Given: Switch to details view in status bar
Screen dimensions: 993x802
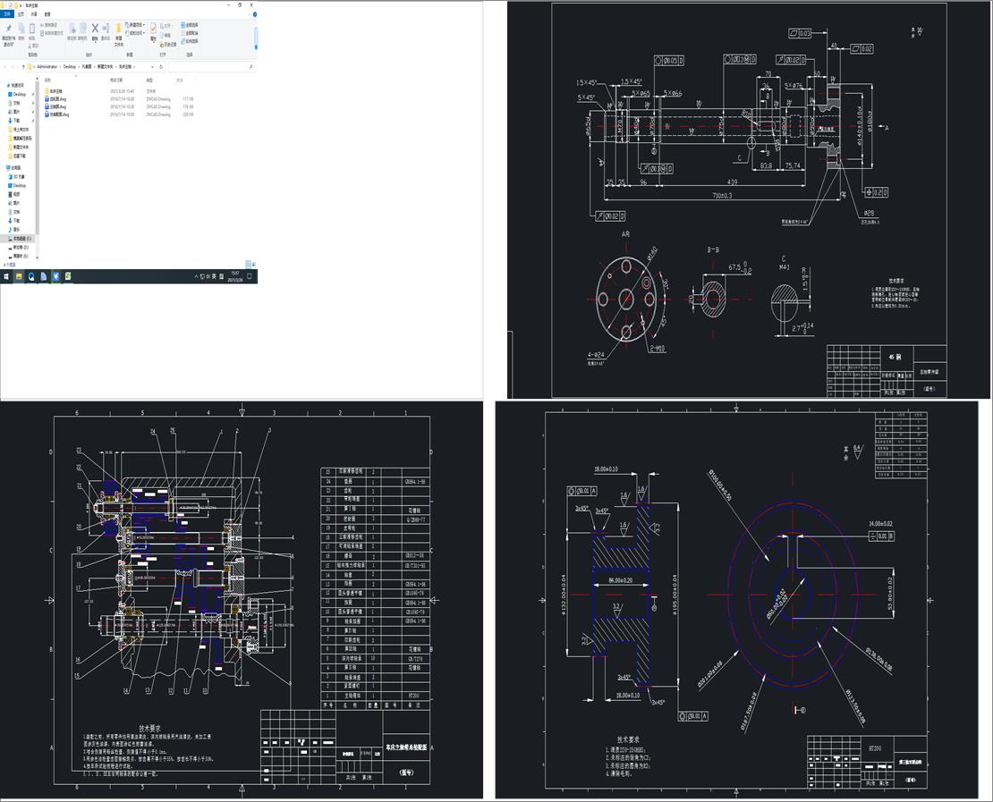Looking at the screenshot, I should (249, 265).
